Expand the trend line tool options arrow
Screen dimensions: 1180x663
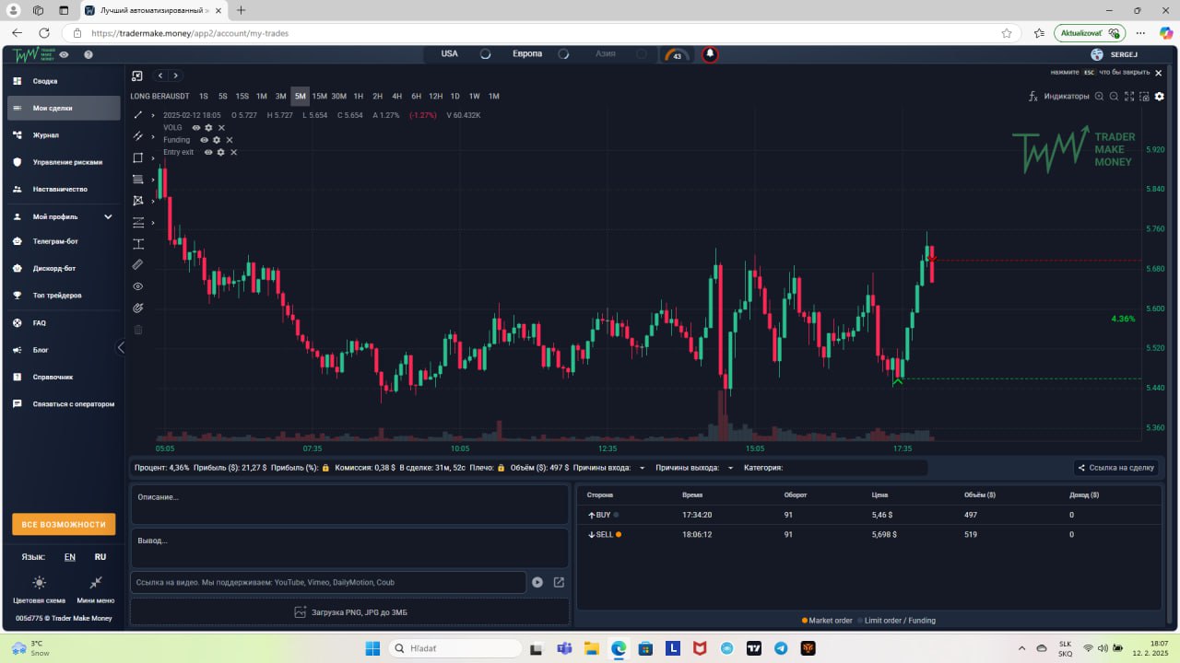[x=153, y=115]
